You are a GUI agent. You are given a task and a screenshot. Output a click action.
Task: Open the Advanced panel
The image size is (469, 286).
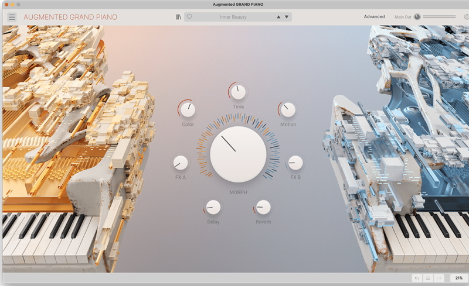374,17
